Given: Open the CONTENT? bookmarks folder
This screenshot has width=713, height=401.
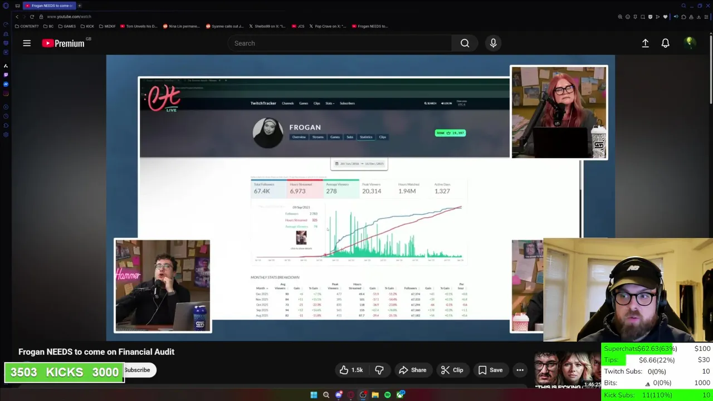Looking at the screenshot, I should [27, 26].
